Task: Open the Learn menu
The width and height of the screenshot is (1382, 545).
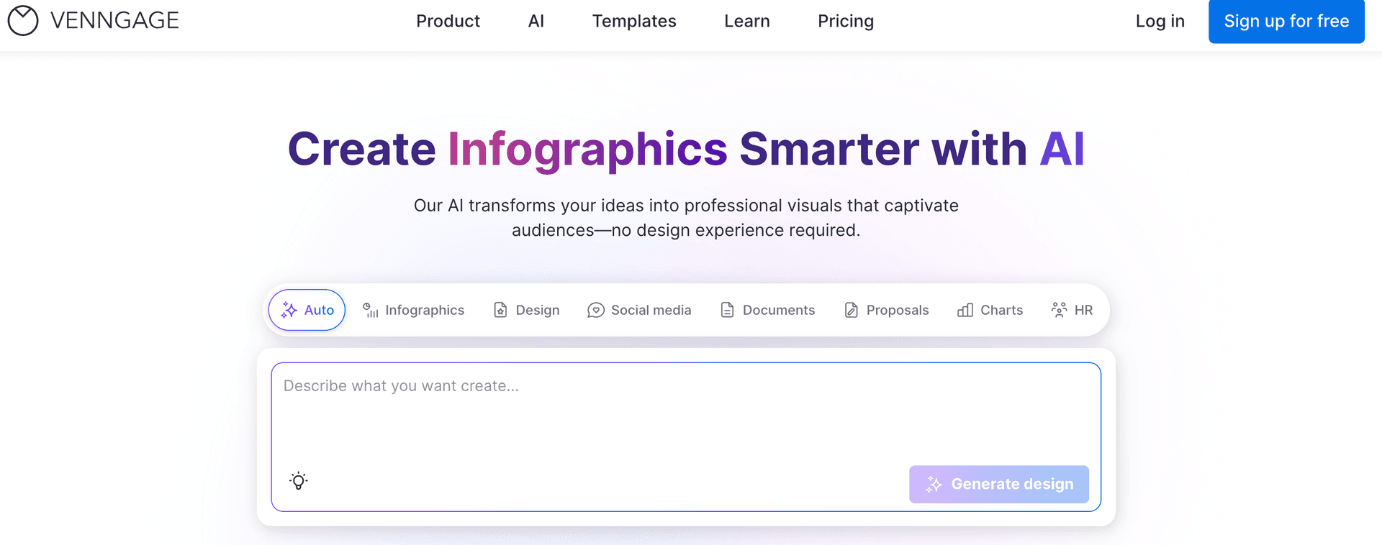Action: 747,22
